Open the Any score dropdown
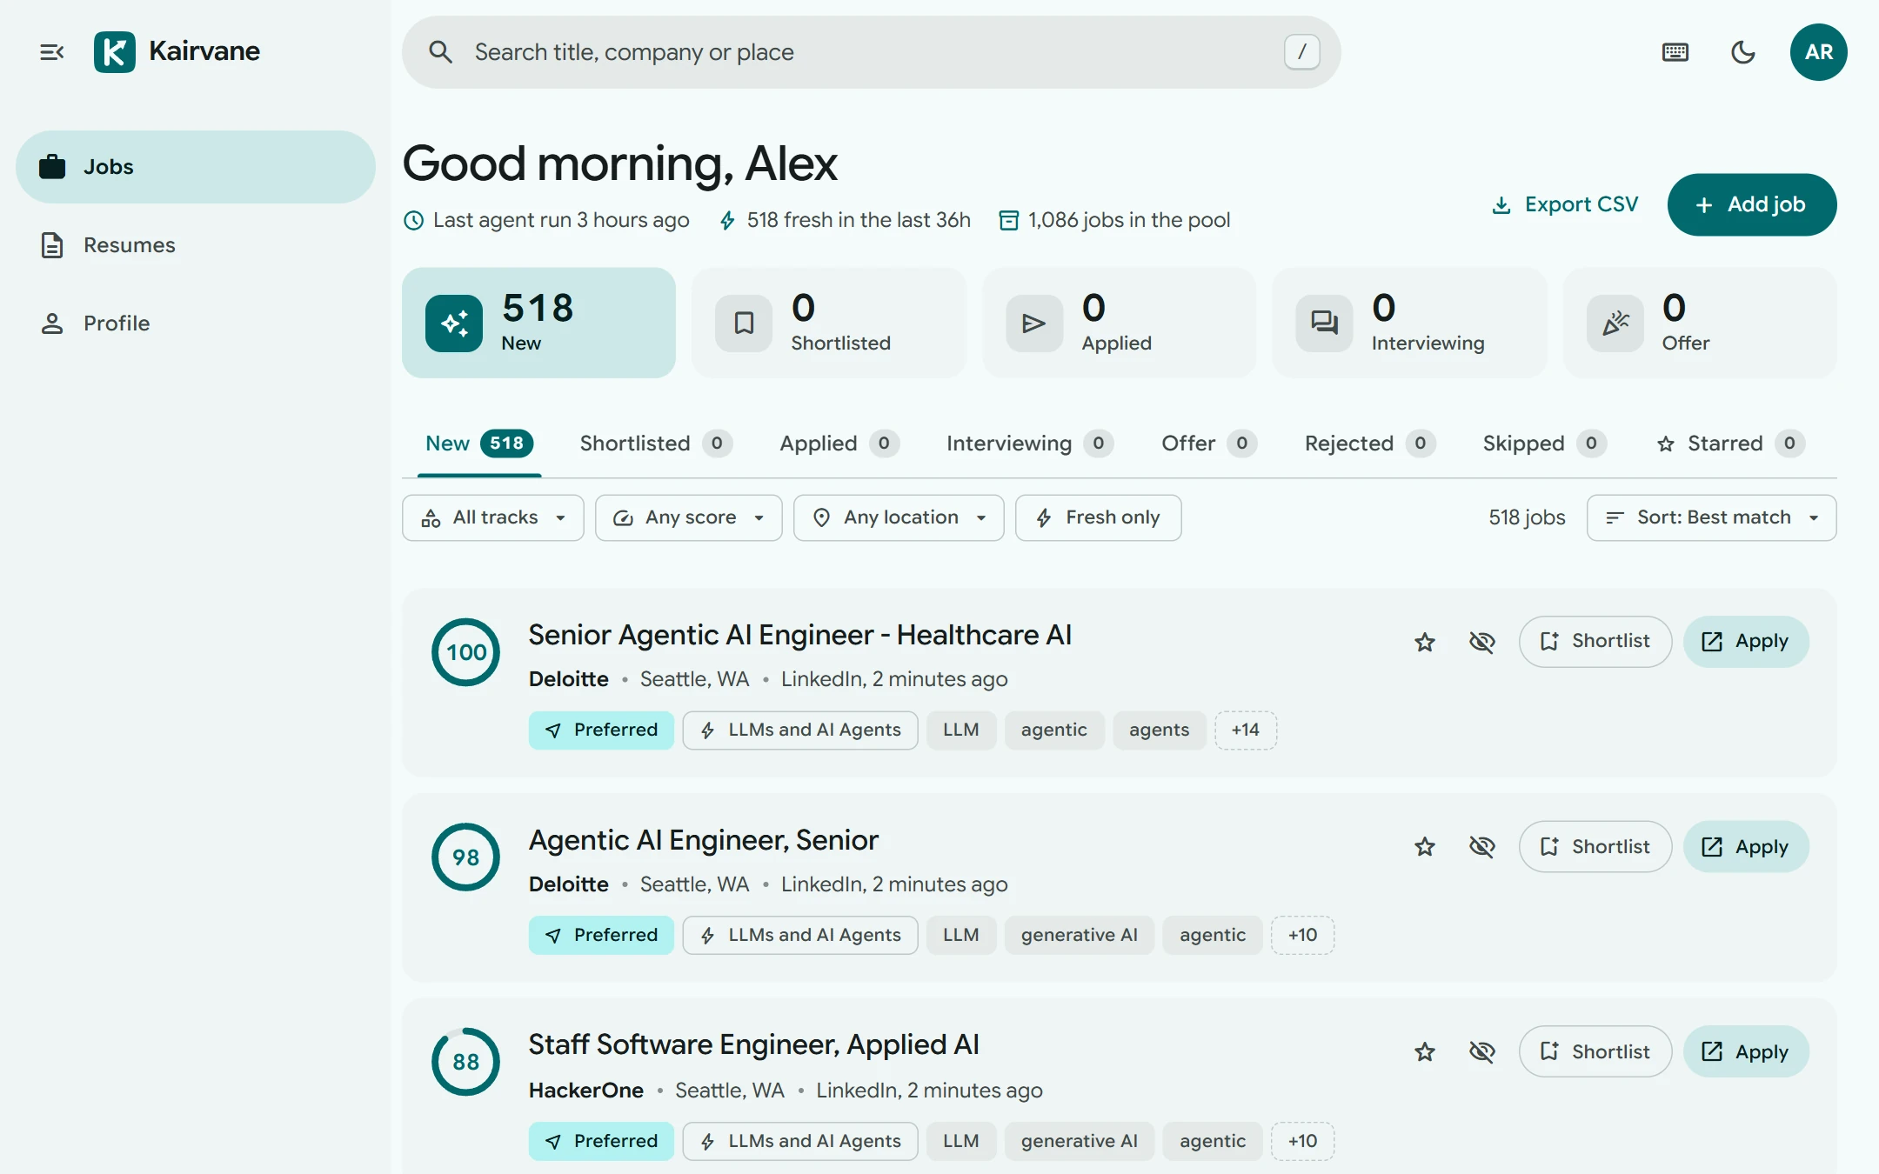 (689, 518)
